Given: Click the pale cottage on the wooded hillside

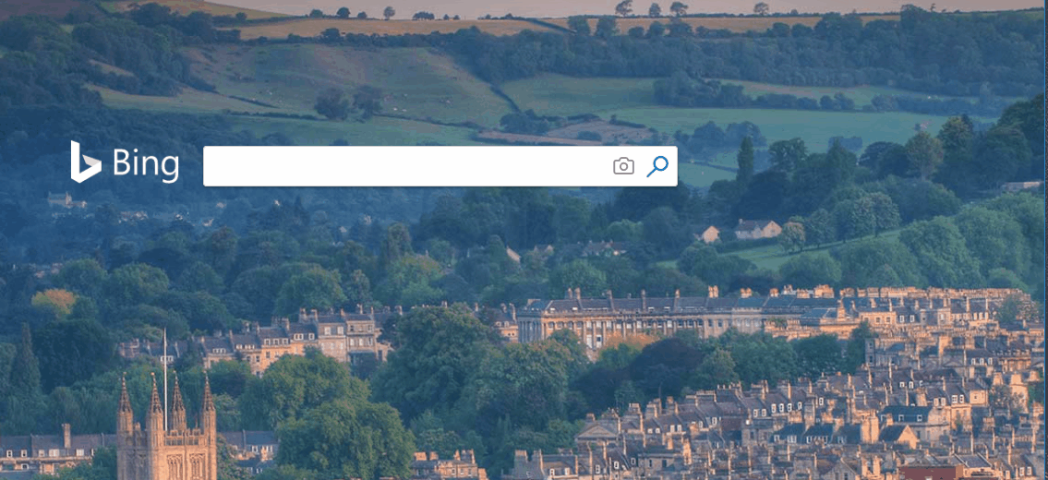Looking at the screenshot, I should [x=756, y=229].
